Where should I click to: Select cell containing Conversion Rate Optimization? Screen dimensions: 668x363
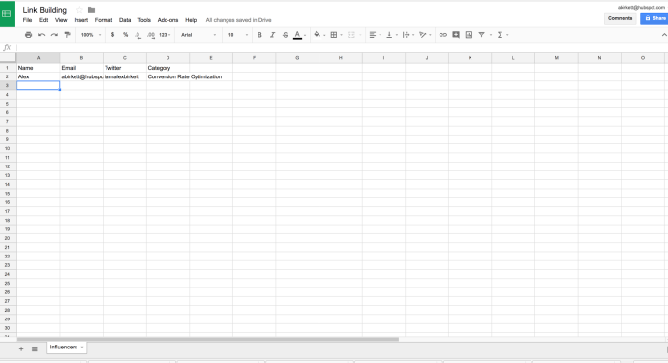pos(167,76)
